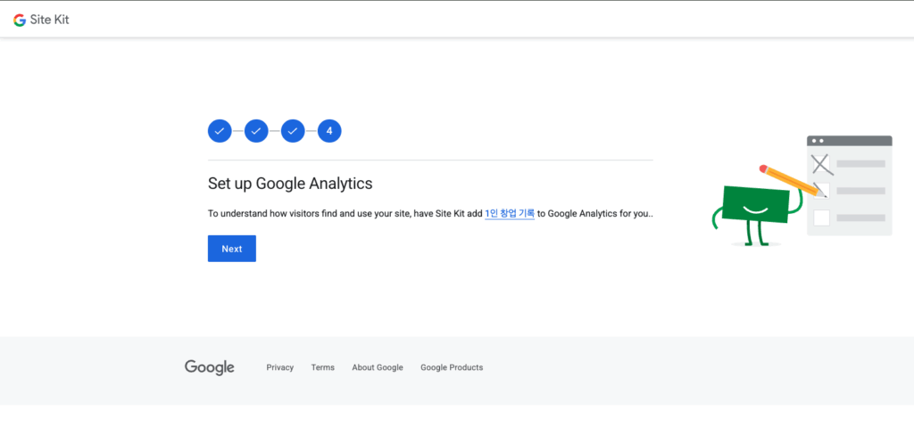
Task: Click the Google wordmark in the footer
Action: (210, 367)
